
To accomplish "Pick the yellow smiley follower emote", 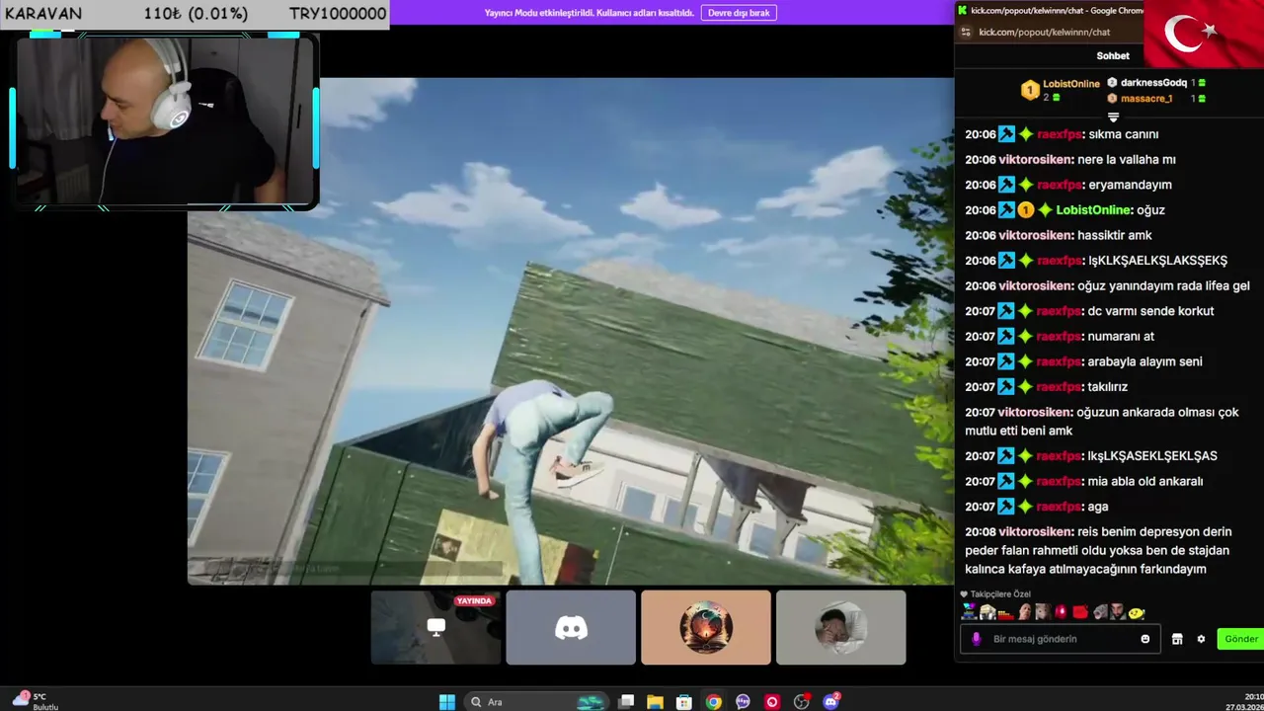I will (1137, 613).
